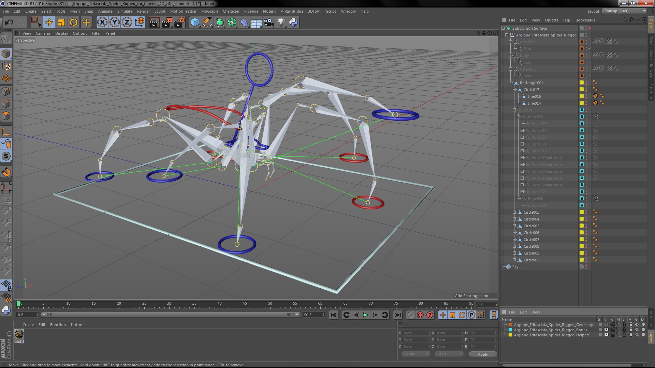Open the Scale mode dropdown
The image size is (655, 368).
pos(449,354)
